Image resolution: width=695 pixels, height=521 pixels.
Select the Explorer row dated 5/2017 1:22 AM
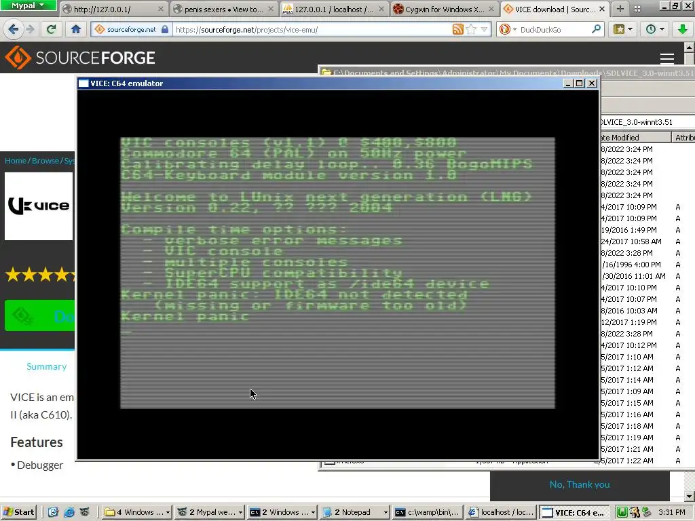647,461
